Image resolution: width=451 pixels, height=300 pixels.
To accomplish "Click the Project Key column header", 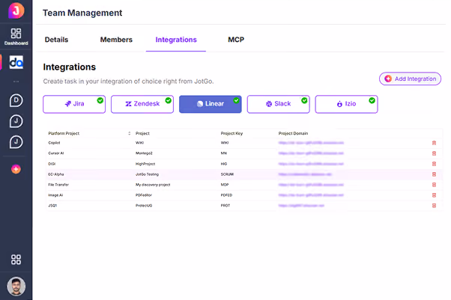I will [231, 133].
